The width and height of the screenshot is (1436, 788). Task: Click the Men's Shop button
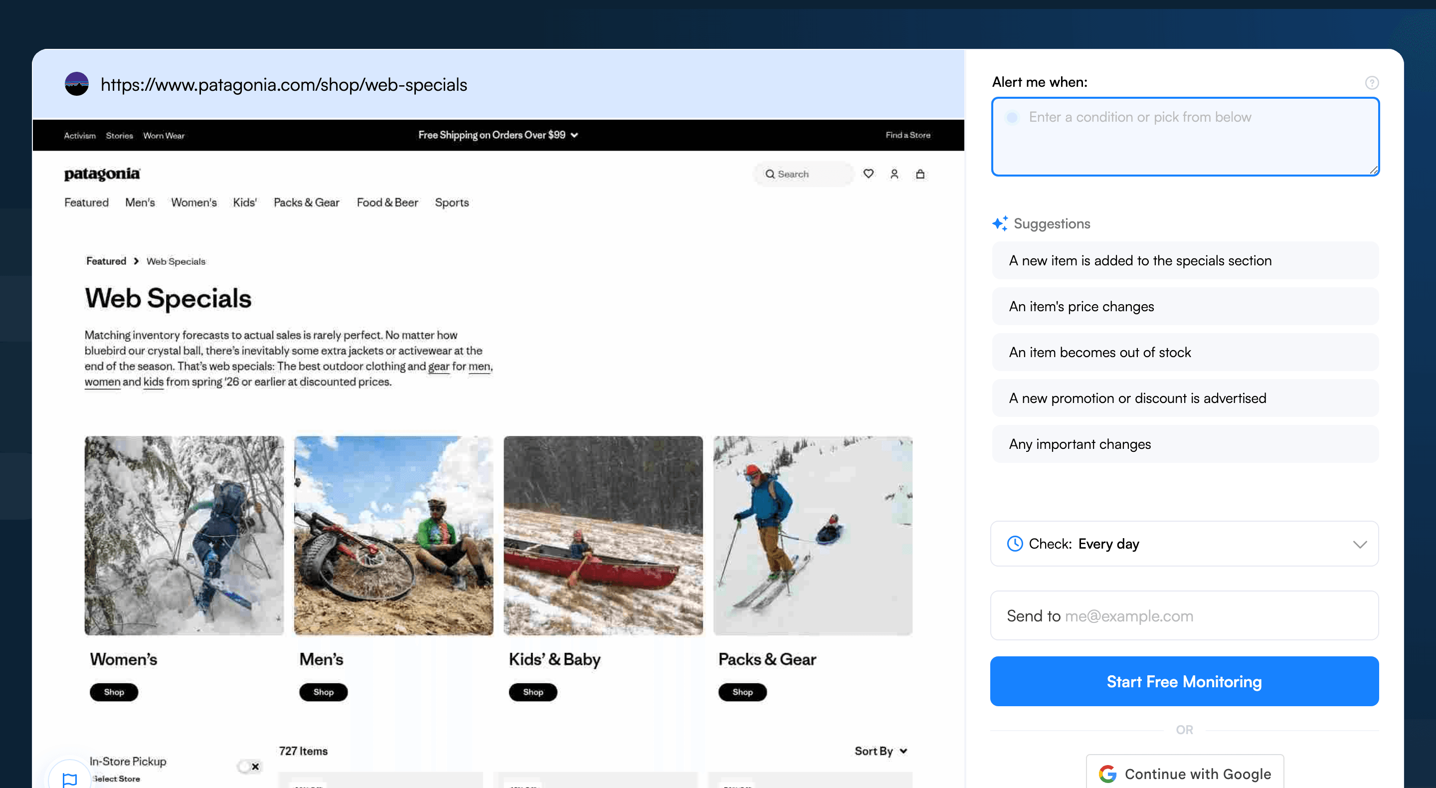323,692
